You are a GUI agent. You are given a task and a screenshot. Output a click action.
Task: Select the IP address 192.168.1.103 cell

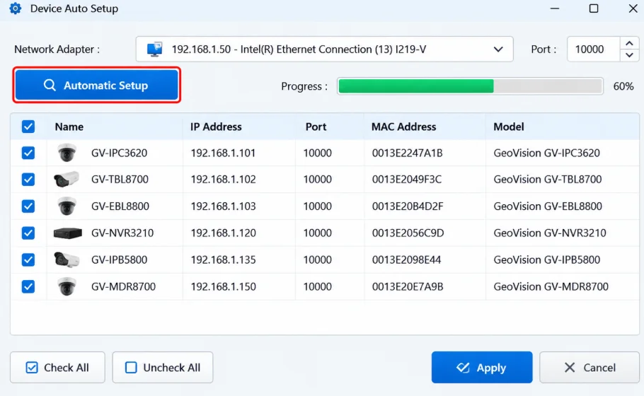pyautogui.click(x=223, y=206)
